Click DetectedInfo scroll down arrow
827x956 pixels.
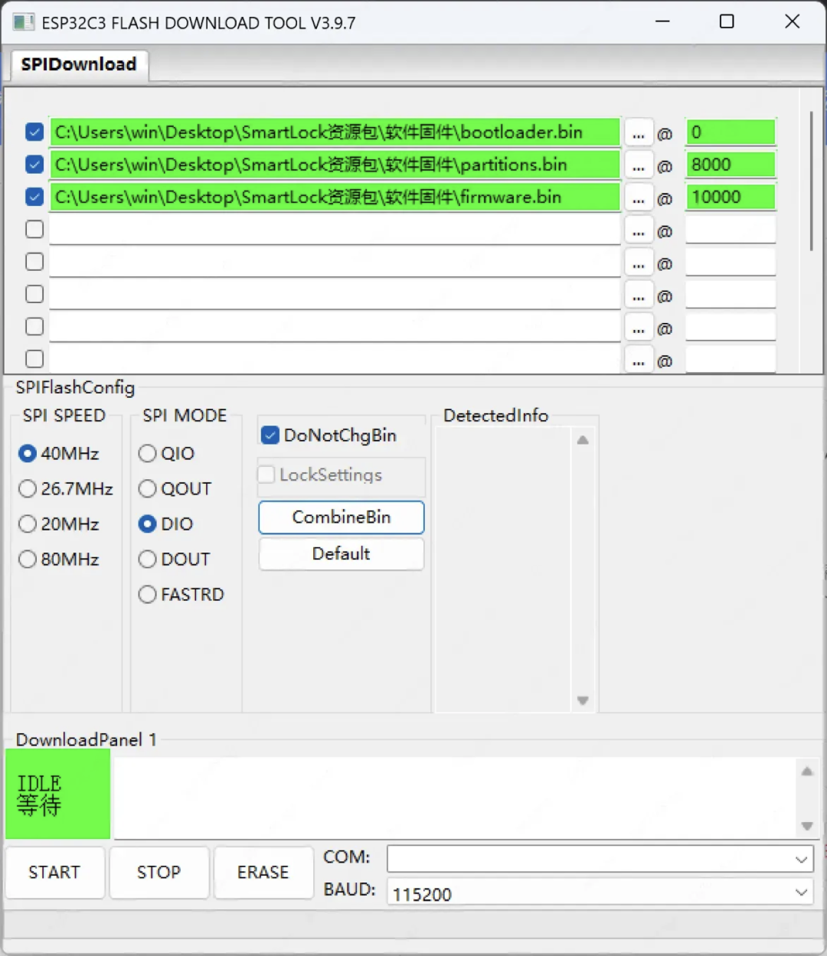click(x=583, y=700)
